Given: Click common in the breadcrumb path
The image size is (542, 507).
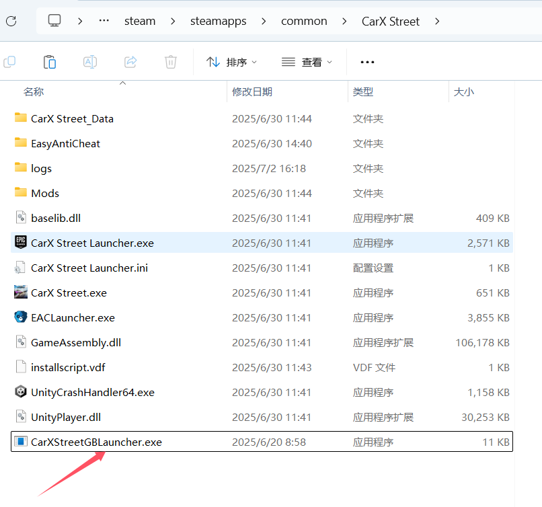Looking at the screenshot, I should point(304,21).
